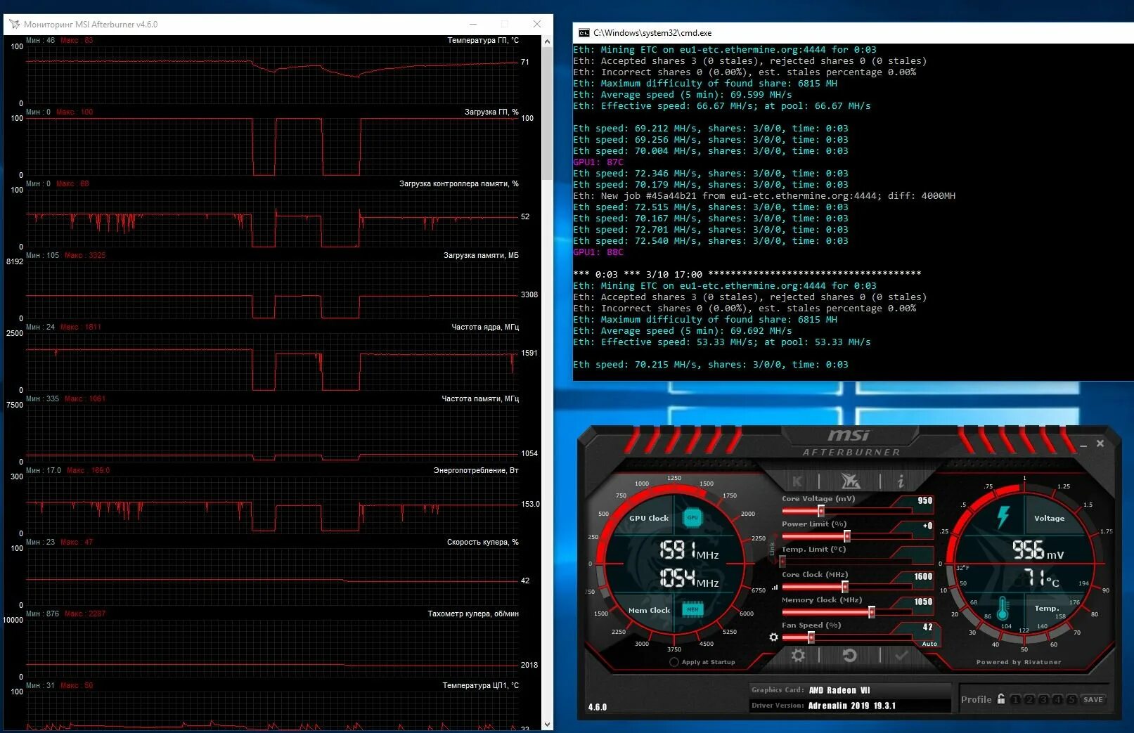Viewport: 1134px width, 733px height.
Task: Click the core clock curve editor bars icon
Action: [775, 587]
